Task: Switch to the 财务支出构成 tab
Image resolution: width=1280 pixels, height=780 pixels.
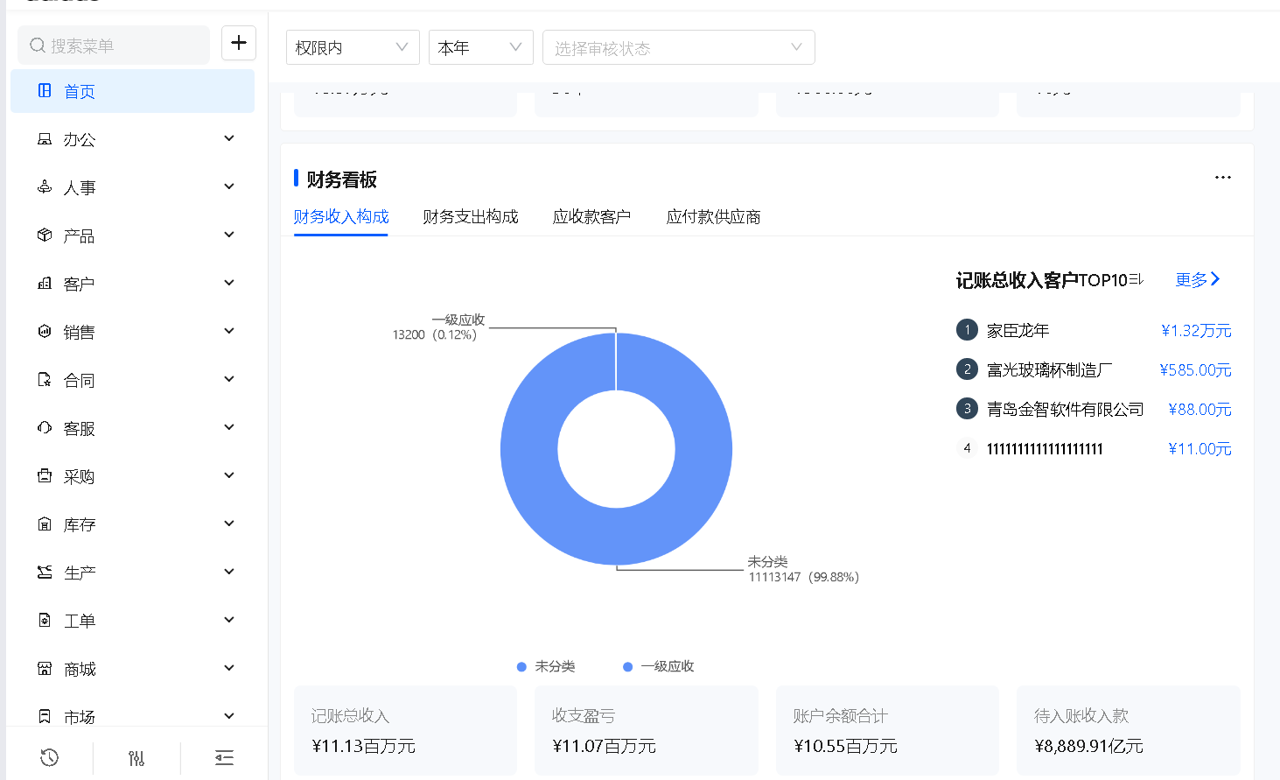Action: point(470,217)
